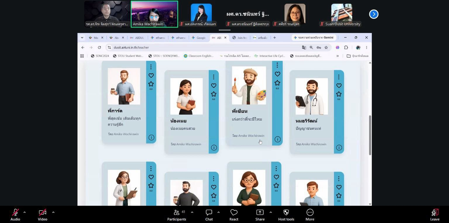Open the three-dot menu on หมอวิวัฒน์ card
449x223 pixels.
(339, 77)
